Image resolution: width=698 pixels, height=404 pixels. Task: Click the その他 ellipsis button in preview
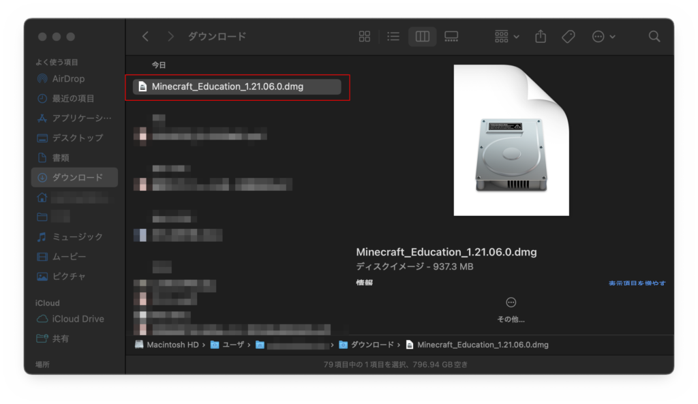point(511,302)
